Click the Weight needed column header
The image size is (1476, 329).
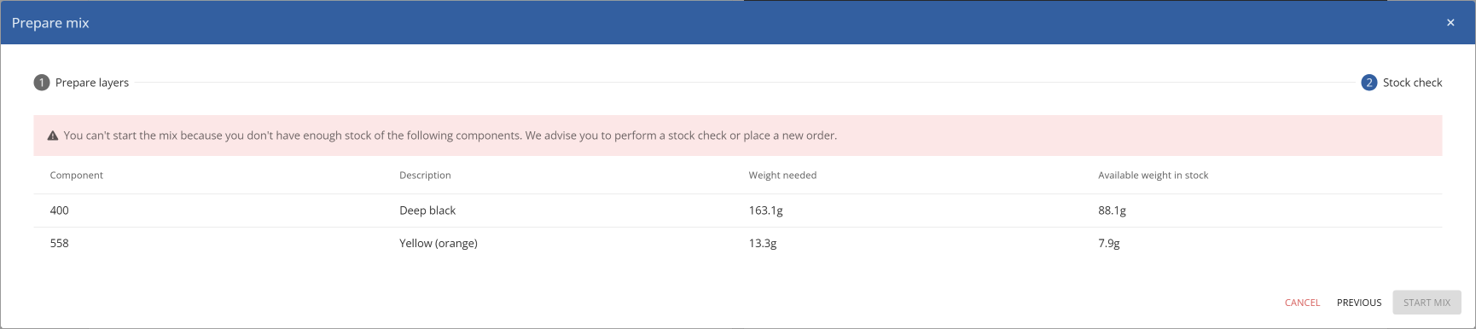point(782,176)
